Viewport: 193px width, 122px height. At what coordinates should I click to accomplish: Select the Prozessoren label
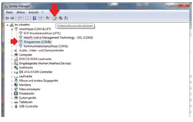pos(26,93)
